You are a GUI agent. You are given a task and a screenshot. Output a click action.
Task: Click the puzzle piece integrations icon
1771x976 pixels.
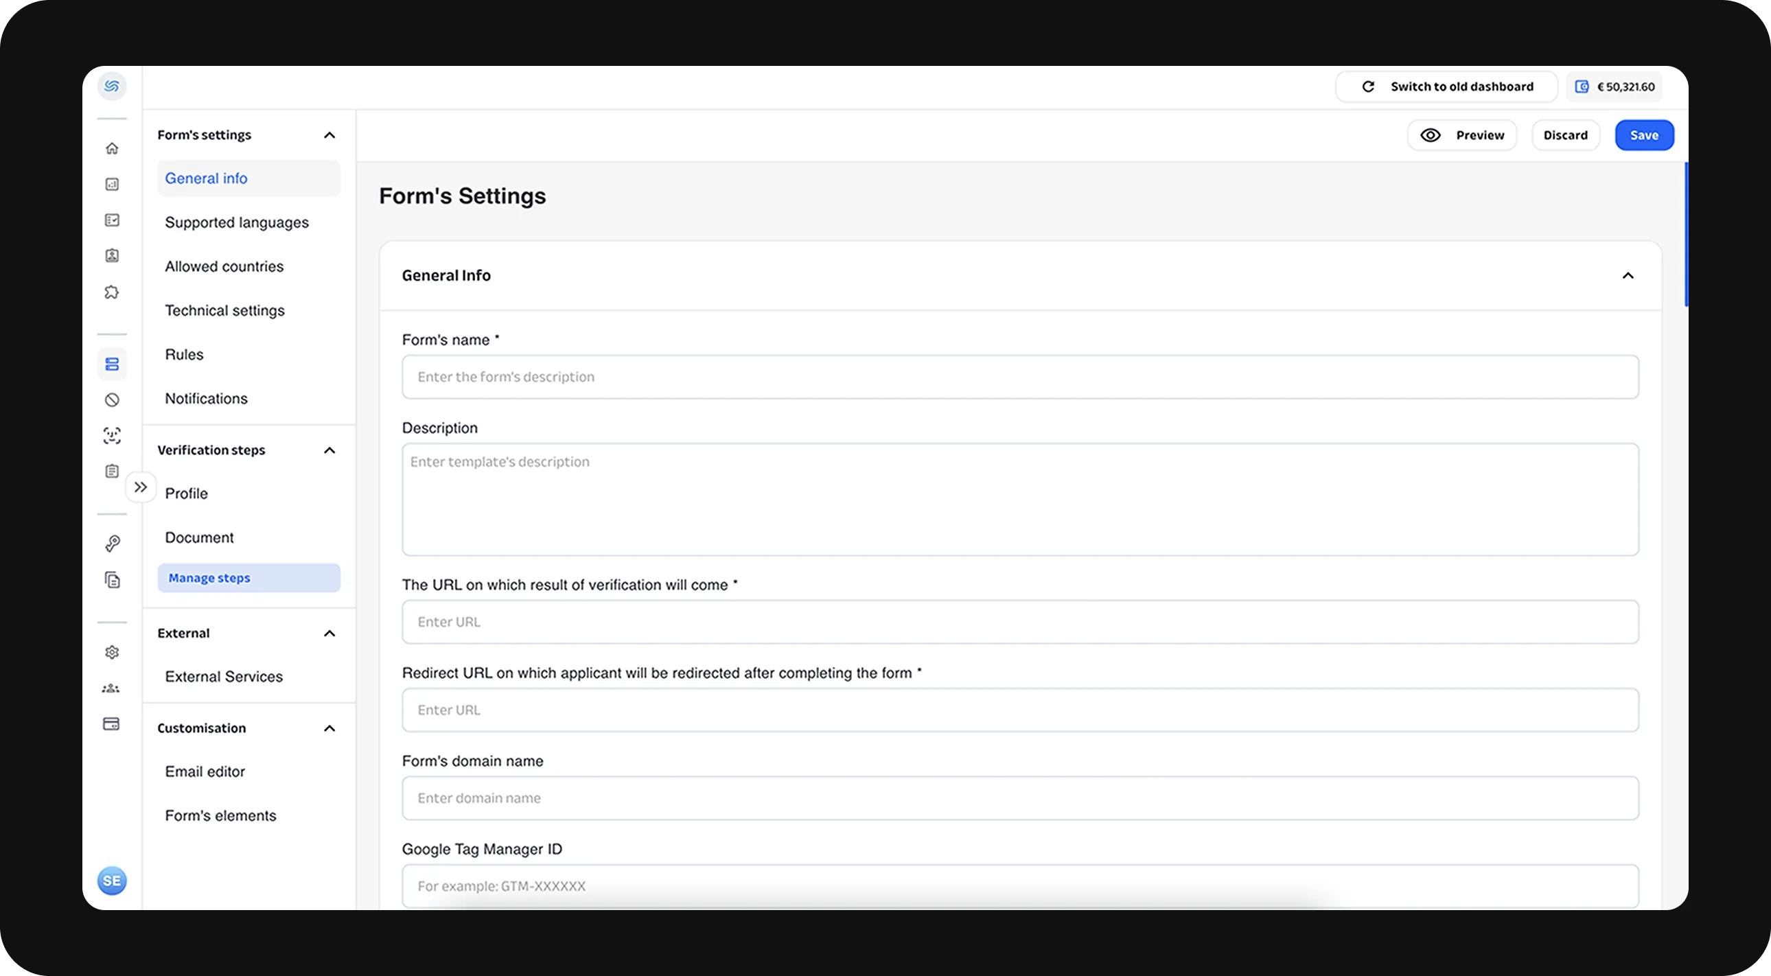point(112,292)
